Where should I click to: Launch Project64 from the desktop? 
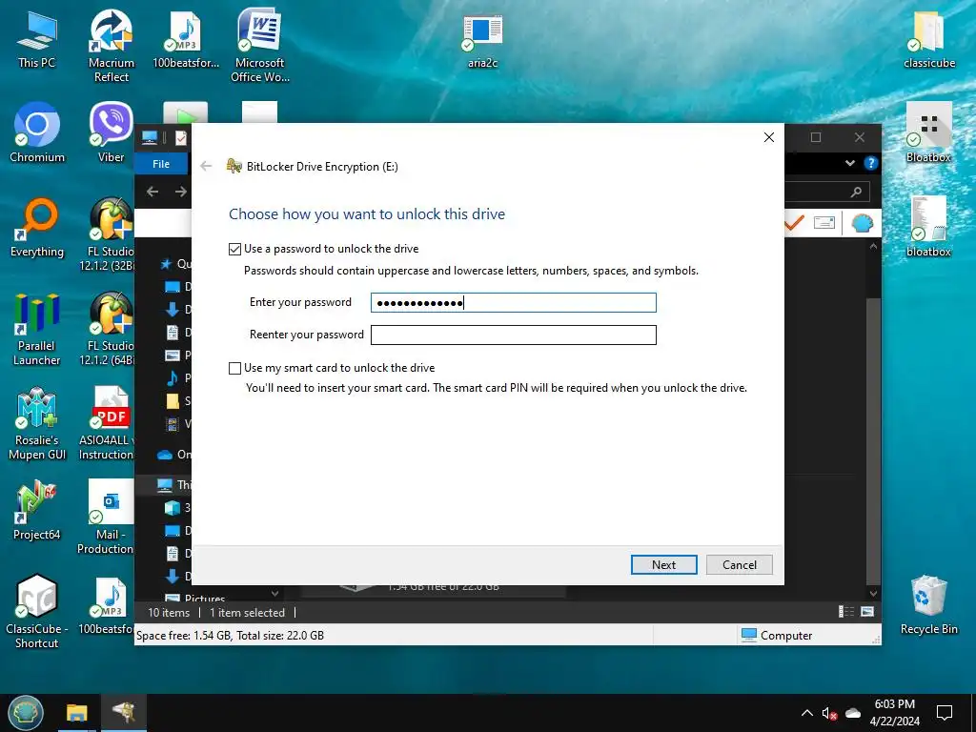(x=37, y=511)
